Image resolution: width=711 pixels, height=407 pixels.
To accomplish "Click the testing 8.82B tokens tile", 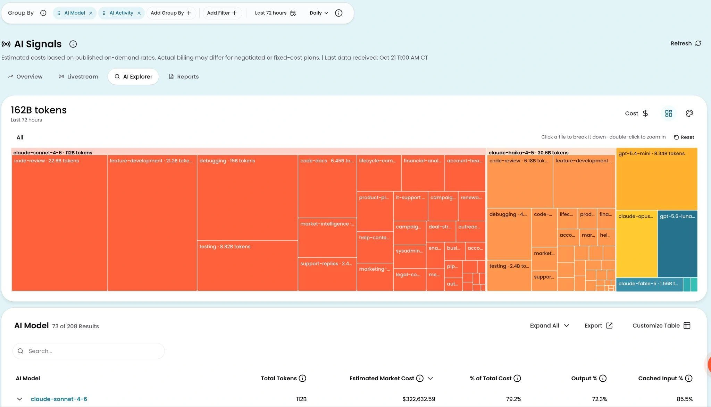I will coord(247,266).
